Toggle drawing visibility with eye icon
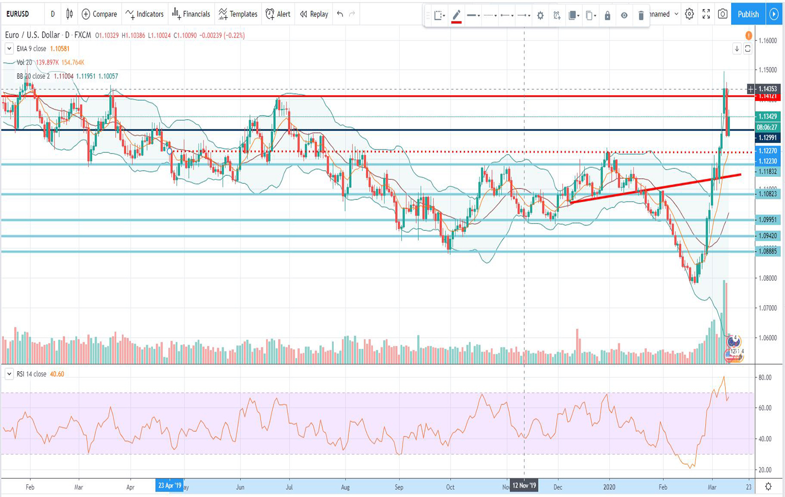 [624, 16]
